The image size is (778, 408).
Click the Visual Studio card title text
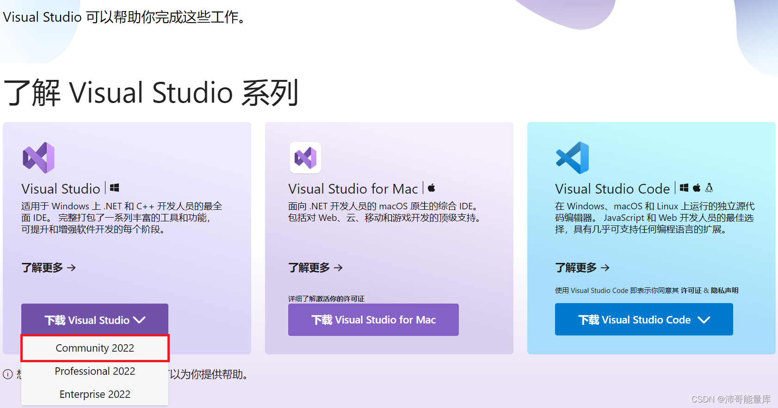pos(61,189)
